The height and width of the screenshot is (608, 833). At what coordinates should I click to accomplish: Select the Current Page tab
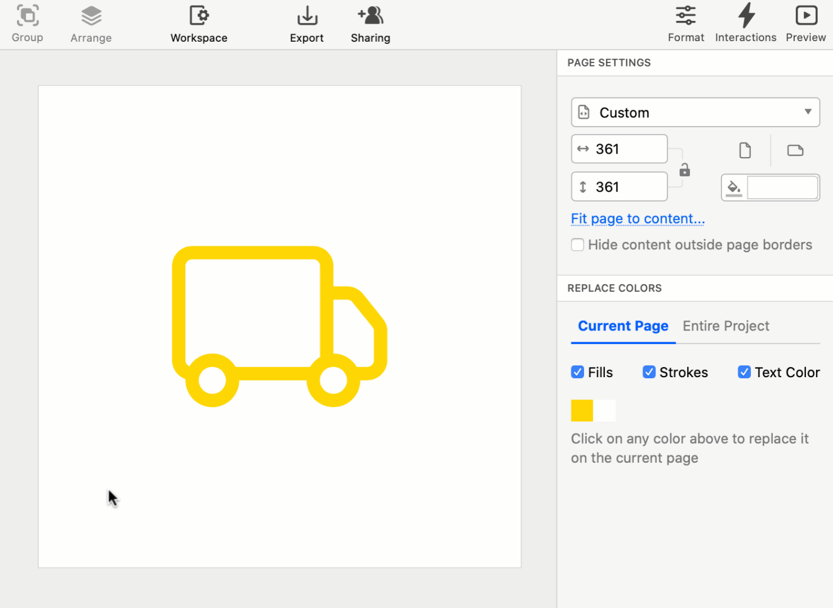[x=623, y=326]
